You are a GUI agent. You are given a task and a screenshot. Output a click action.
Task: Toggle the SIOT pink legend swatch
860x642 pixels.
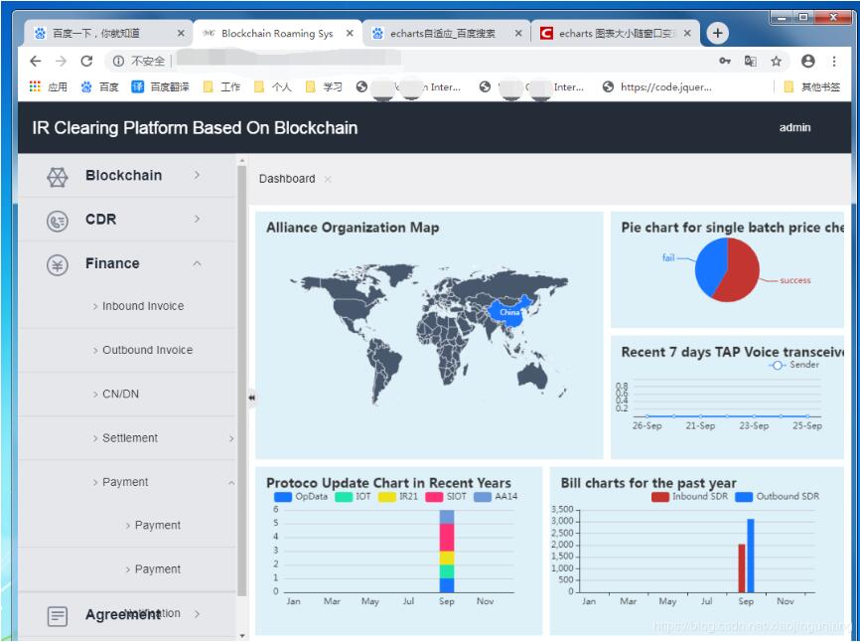tap(434, 497)
